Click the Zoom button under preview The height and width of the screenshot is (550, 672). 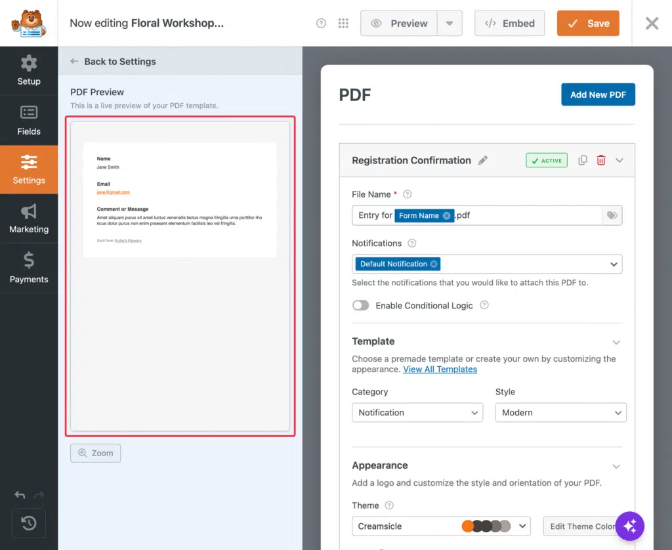coord(96,453)
